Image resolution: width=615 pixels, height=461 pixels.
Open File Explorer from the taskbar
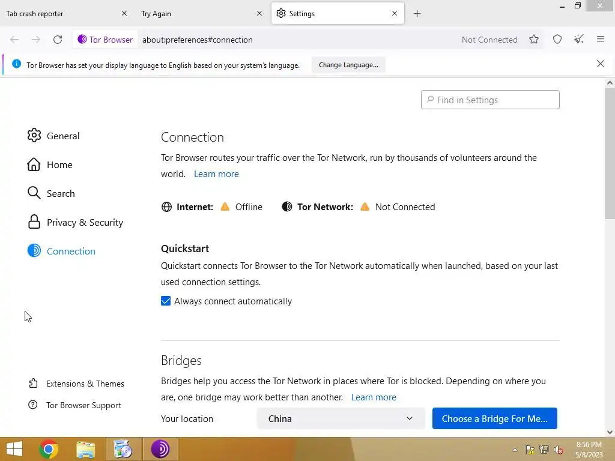point(85,449)
